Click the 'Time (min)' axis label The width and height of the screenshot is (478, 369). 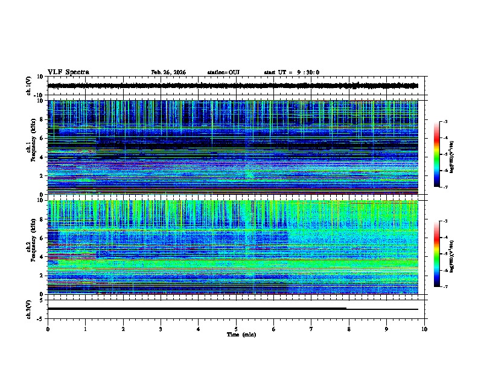click(241, 335)
